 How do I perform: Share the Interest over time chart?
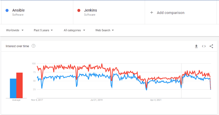211,46
